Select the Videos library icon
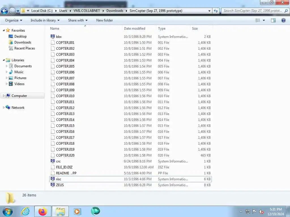Image resolution: width=290 pixels, height=217 pixels. coord(11,84)
